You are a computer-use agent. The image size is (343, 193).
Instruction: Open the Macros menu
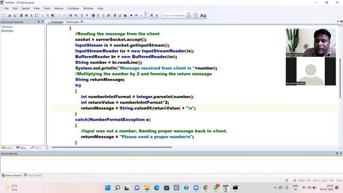tap(58, 9)
